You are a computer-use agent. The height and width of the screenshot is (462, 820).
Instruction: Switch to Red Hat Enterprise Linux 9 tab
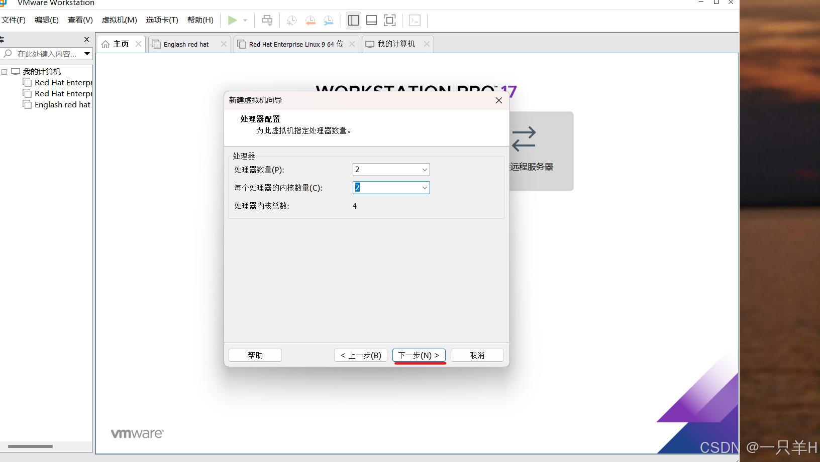296,44
